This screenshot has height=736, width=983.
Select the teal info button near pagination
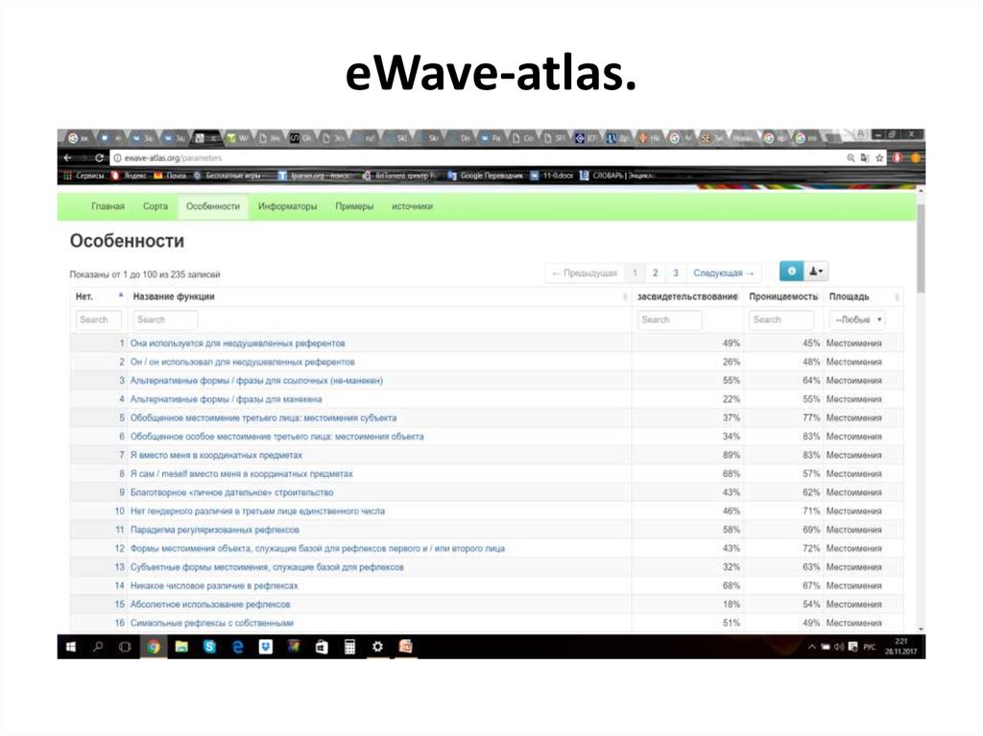point(790,272)
